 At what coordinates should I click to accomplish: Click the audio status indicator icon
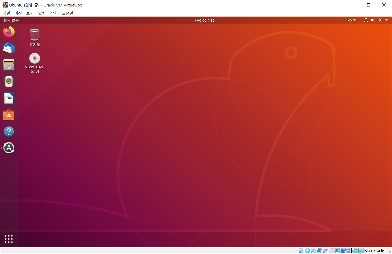pos(313,251)
